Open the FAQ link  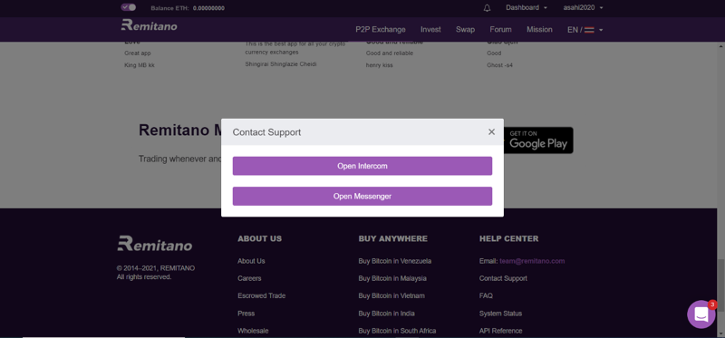[486, 296]
